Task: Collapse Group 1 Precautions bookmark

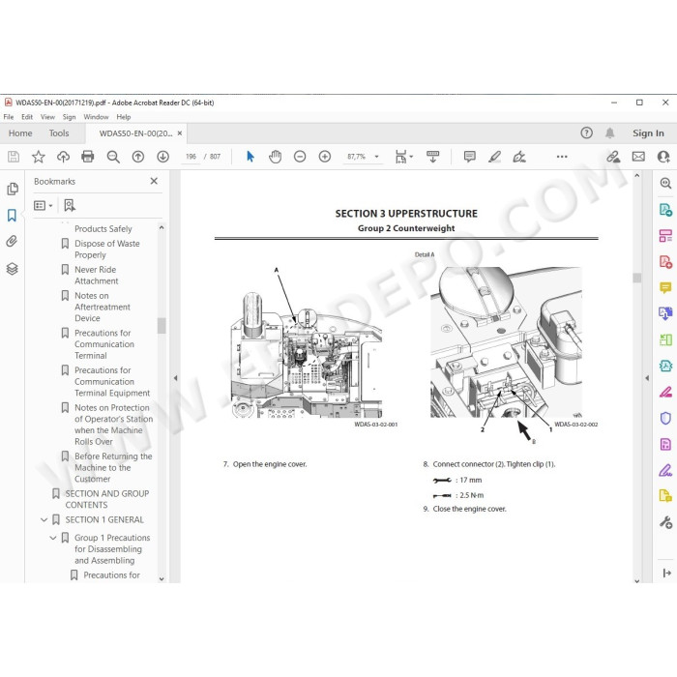Action: [52, 538]
